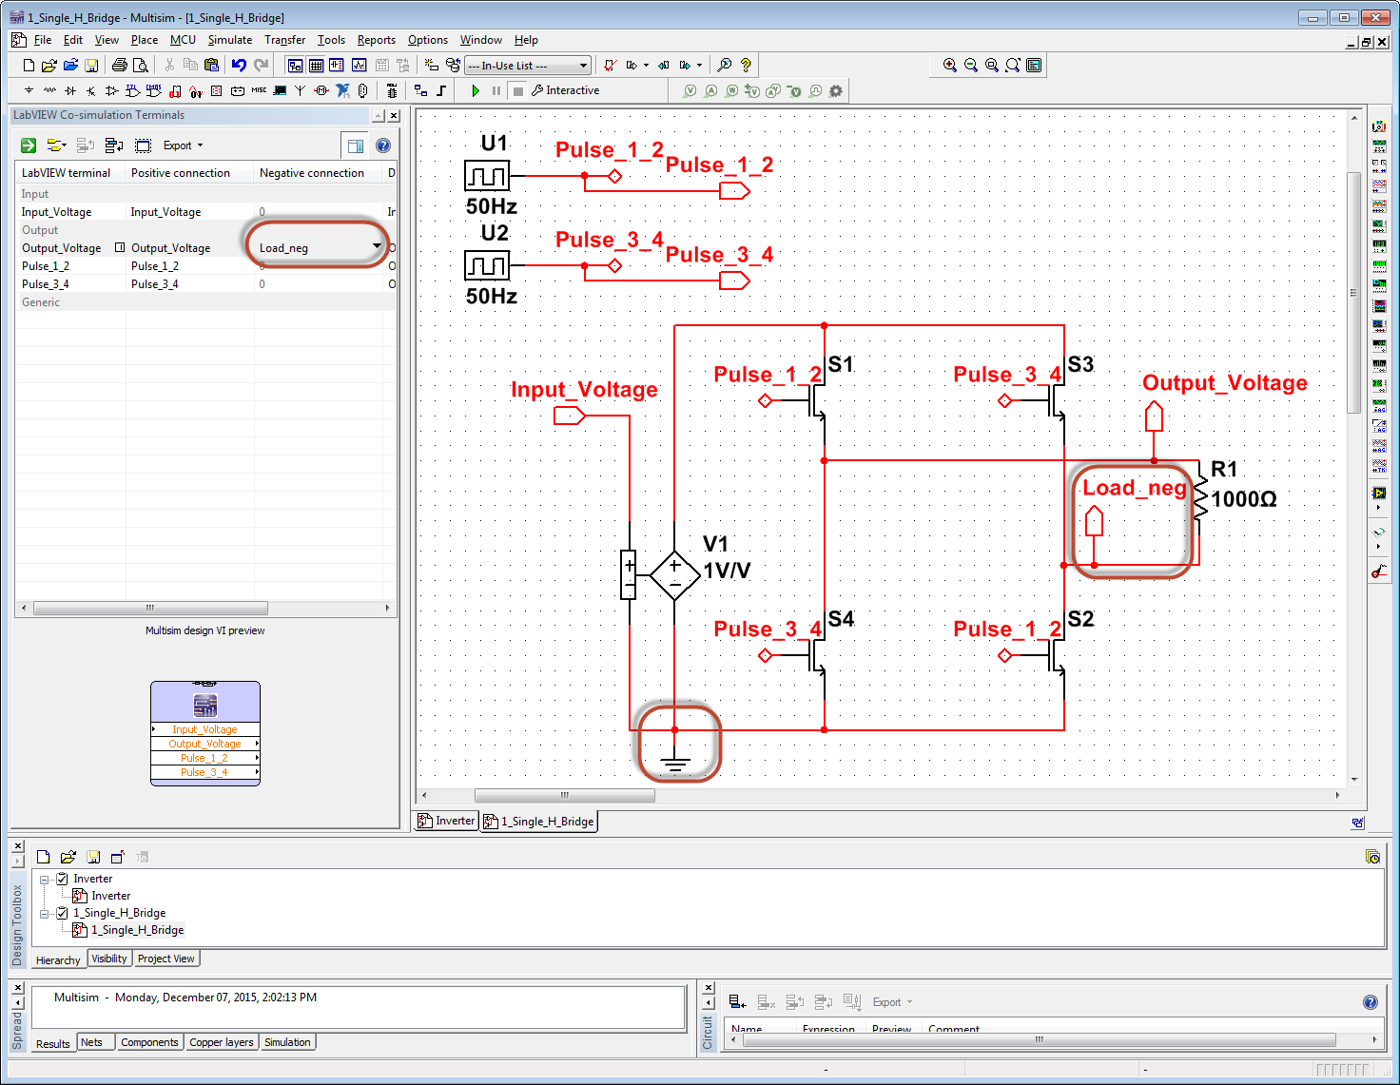The height and width of the screenshot is (1085, 1400).
Task: Stop the simulation
Action: click(x=518, y=91)
